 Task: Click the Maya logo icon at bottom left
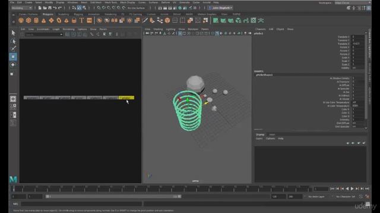coord(13,179)
